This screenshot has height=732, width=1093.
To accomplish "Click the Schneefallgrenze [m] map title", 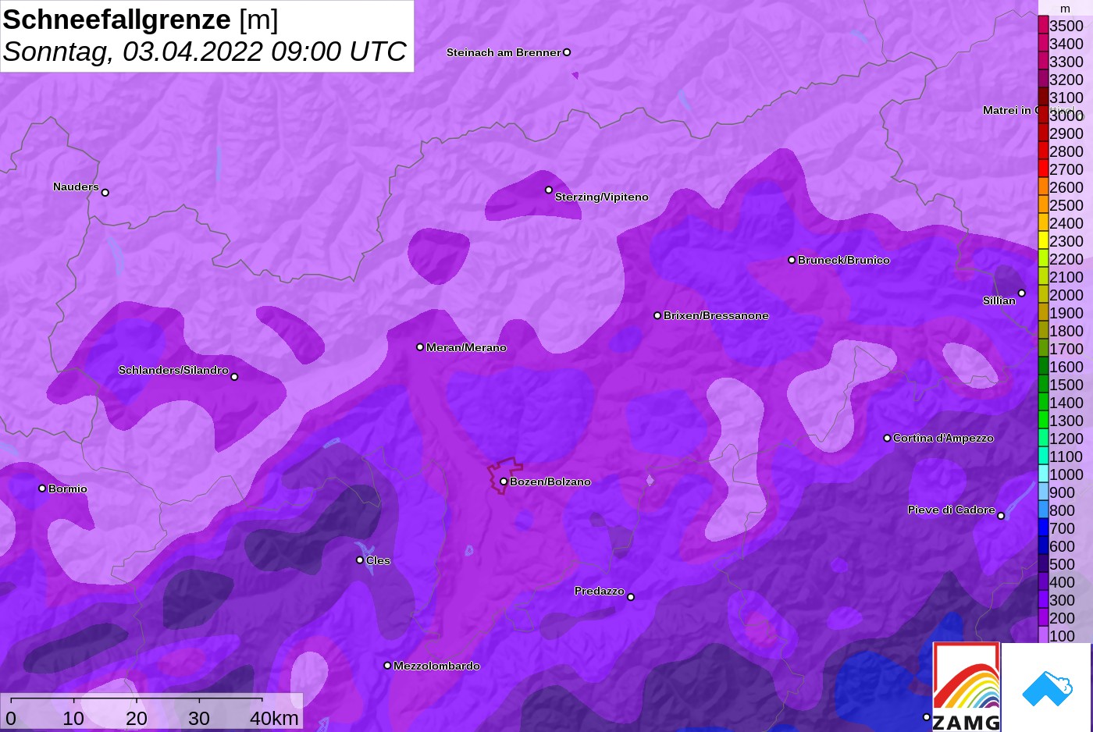I will [141, 20].
